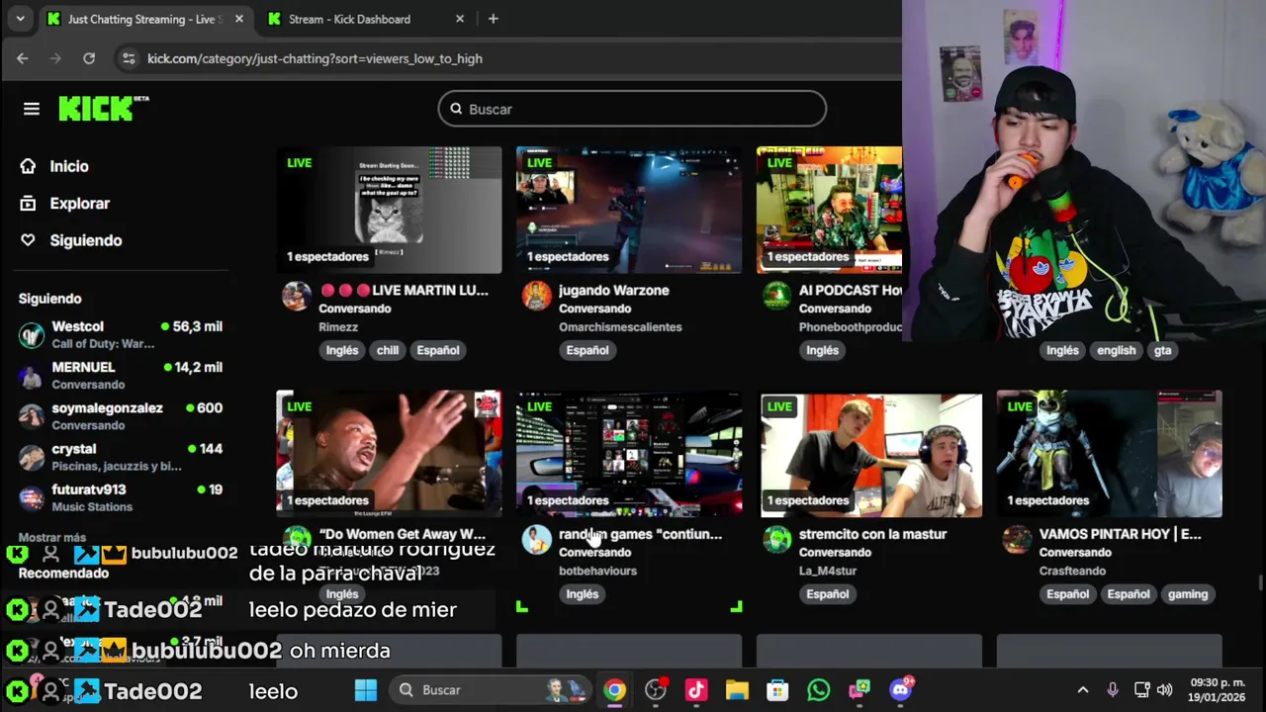This screenshot has height=712, width=1266.
Task: Show hidden system tray icons
Action: click(1083, 690)
